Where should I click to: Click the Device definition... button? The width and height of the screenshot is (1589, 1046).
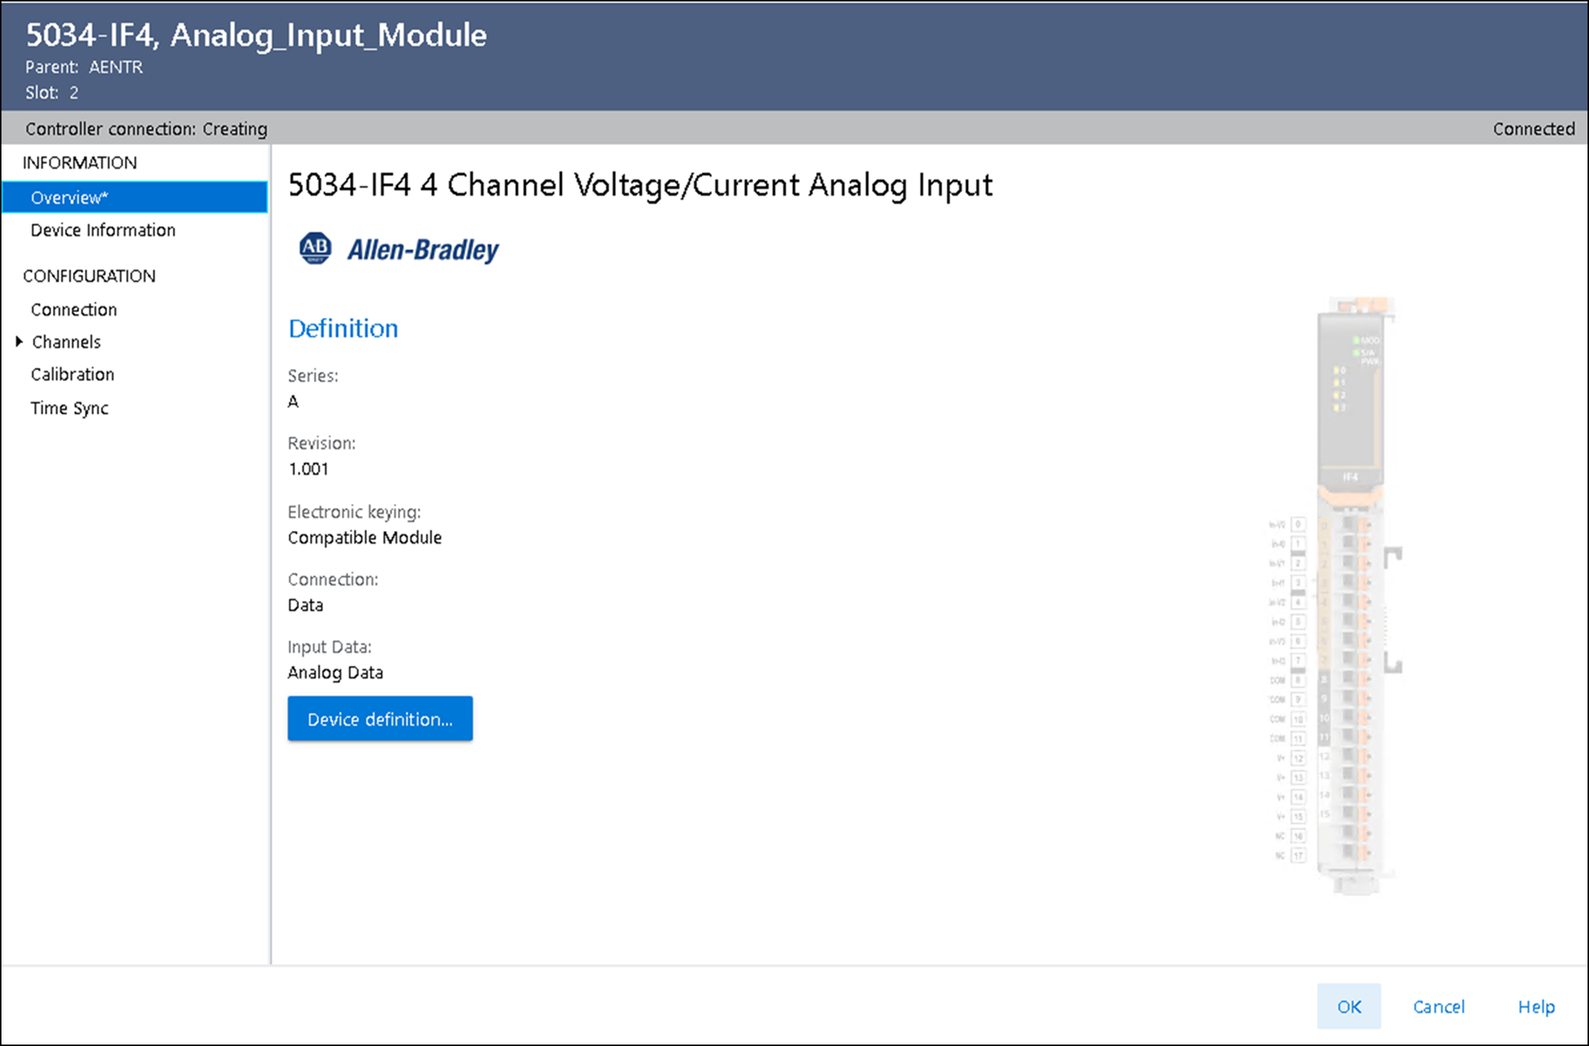tap(380, 719)
